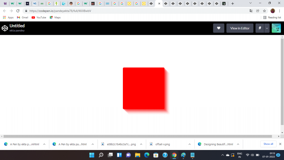Bookmark this page with the star icon

265,11
